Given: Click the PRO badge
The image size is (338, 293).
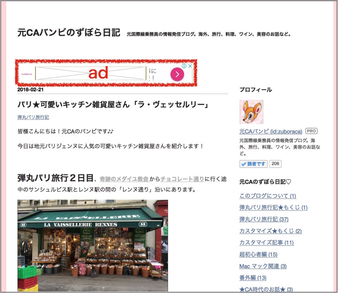Looking at the screenshot, I should click(x=311, y=131).
